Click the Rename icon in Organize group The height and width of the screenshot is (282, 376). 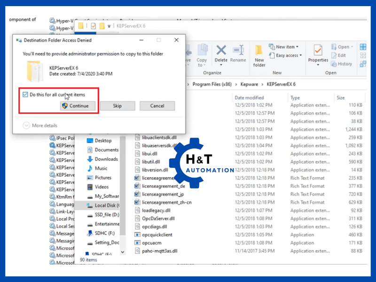(238, 54)
